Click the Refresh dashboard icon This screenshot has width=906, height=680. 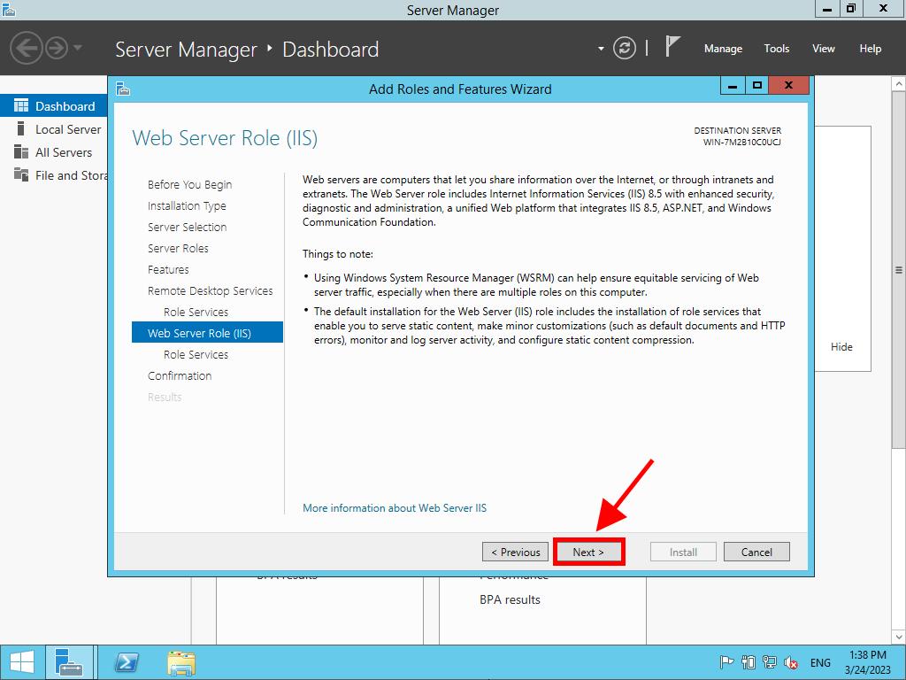(x=624, y=48)
